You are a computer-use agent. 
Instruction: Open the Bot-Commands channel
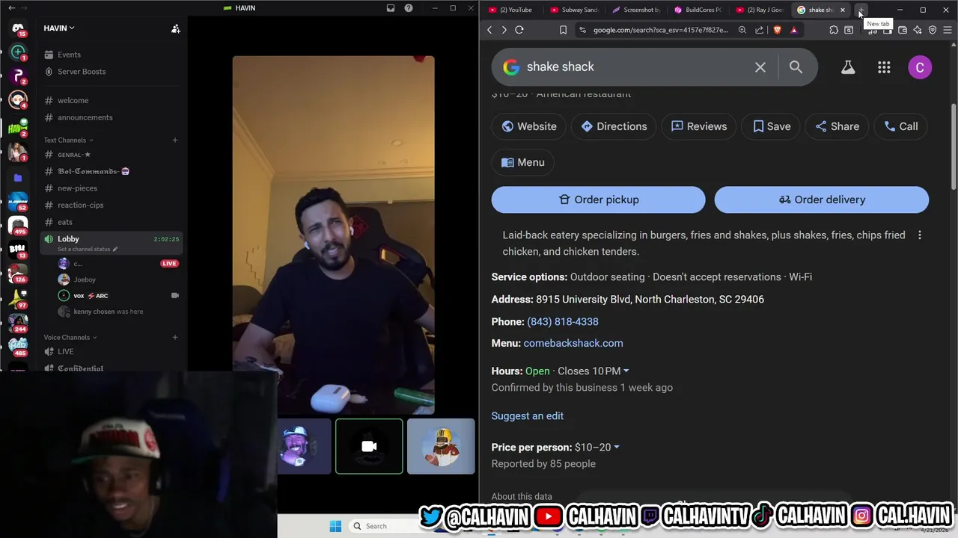pos(94,171)
